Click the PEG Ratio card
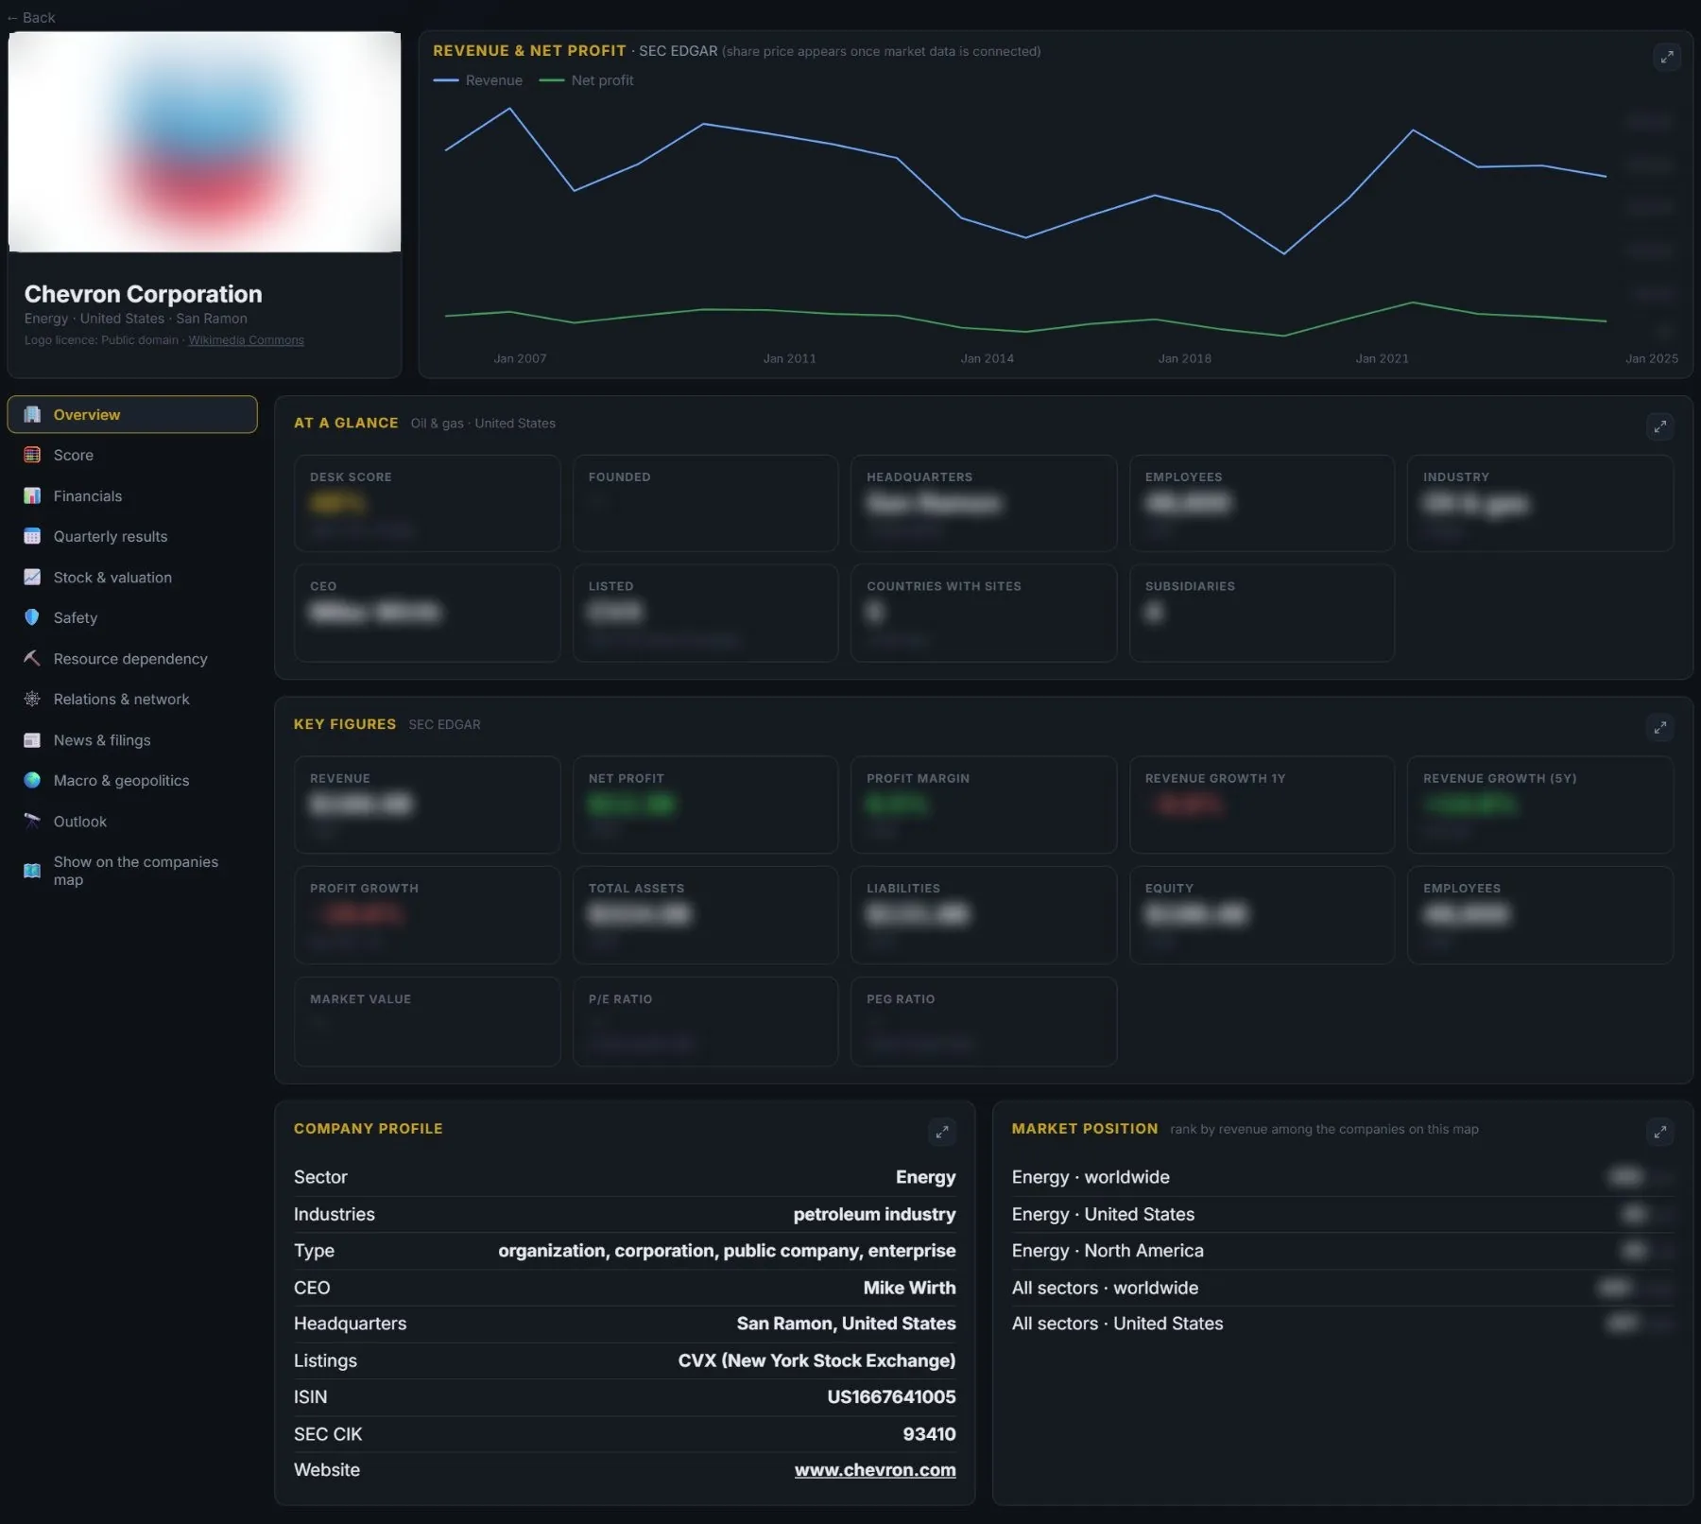 [984, 1022]
